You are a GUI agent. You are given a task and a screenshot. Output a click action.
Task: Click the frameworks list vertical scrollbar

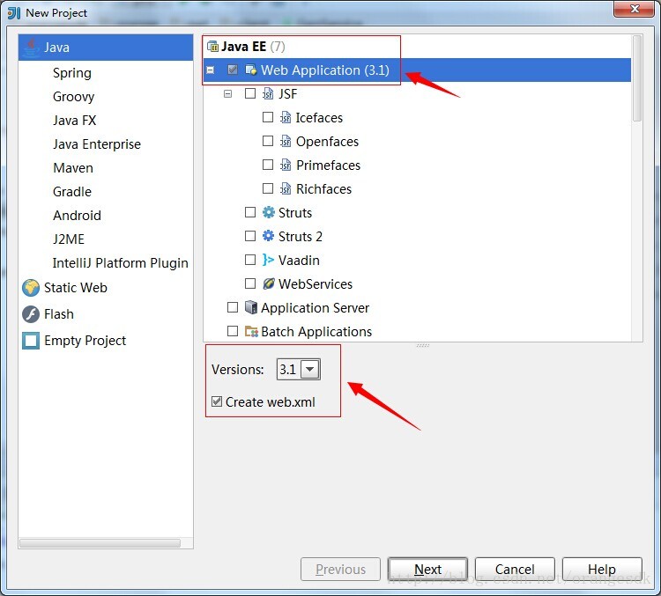(x=637, y=78)
